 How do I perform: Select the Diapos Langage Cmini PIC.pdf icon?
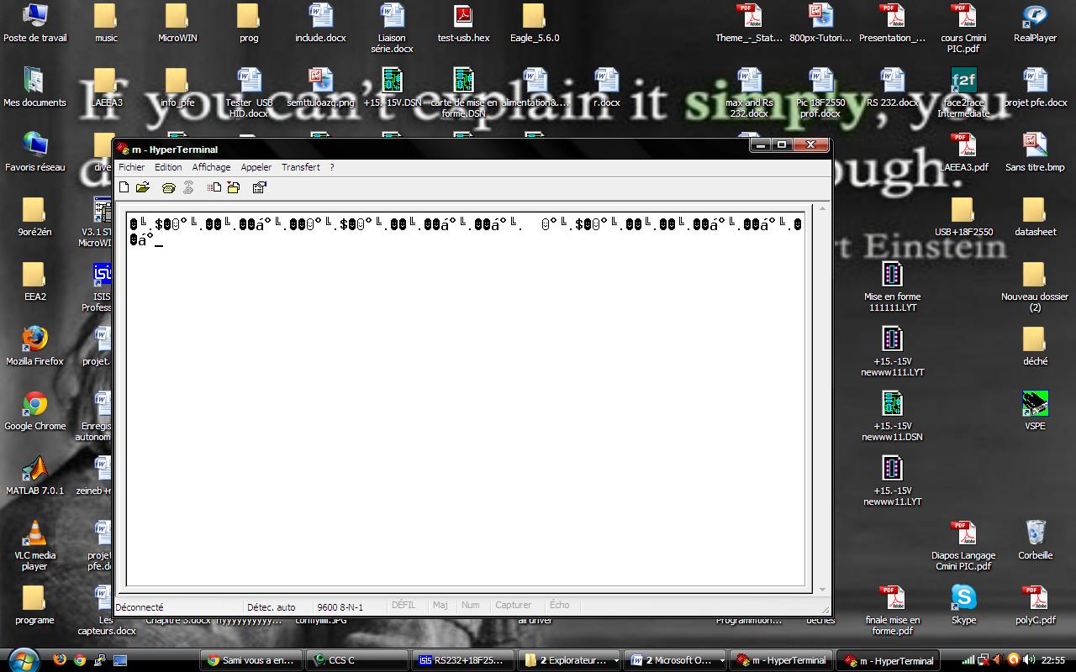(963, 546)
